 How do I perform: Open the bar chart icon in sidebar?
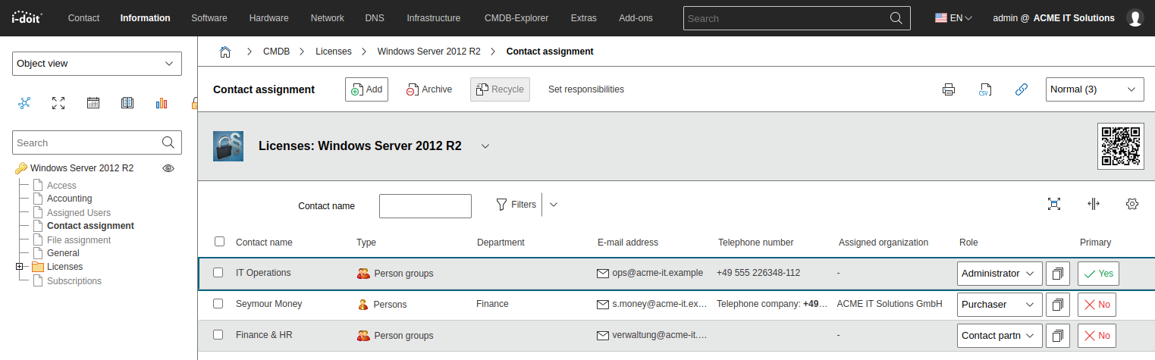(x=161, y=103)
